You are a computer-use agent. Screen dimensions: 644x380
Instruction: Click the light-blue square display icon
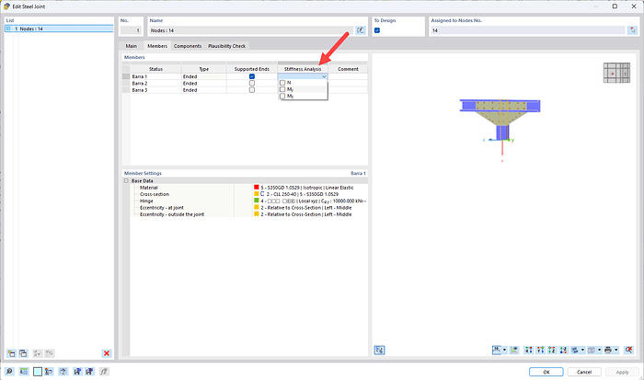[x=38, y=372]
